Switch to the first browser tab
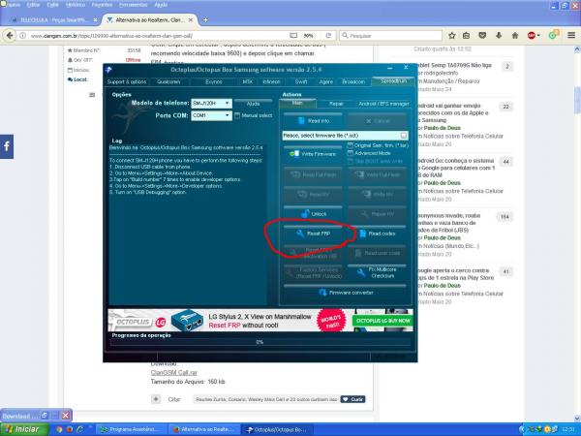581x436 pixels. [53, 20]
